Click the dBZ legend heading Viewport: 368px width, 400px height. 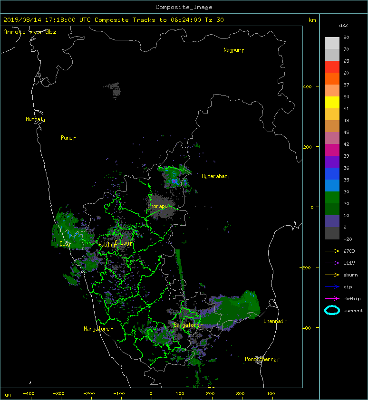click(343, 26)
